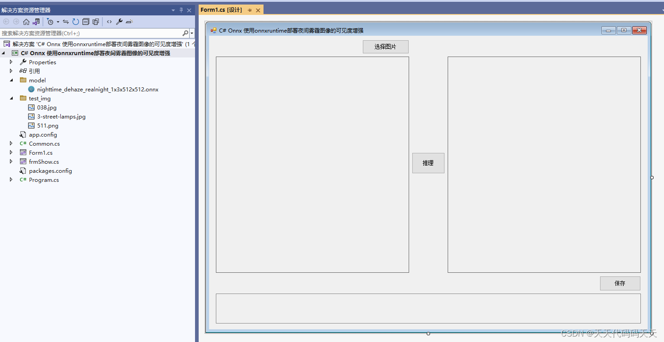Select the Properties wrench icon in tree

pyautogui.click(x=23, y=62)
